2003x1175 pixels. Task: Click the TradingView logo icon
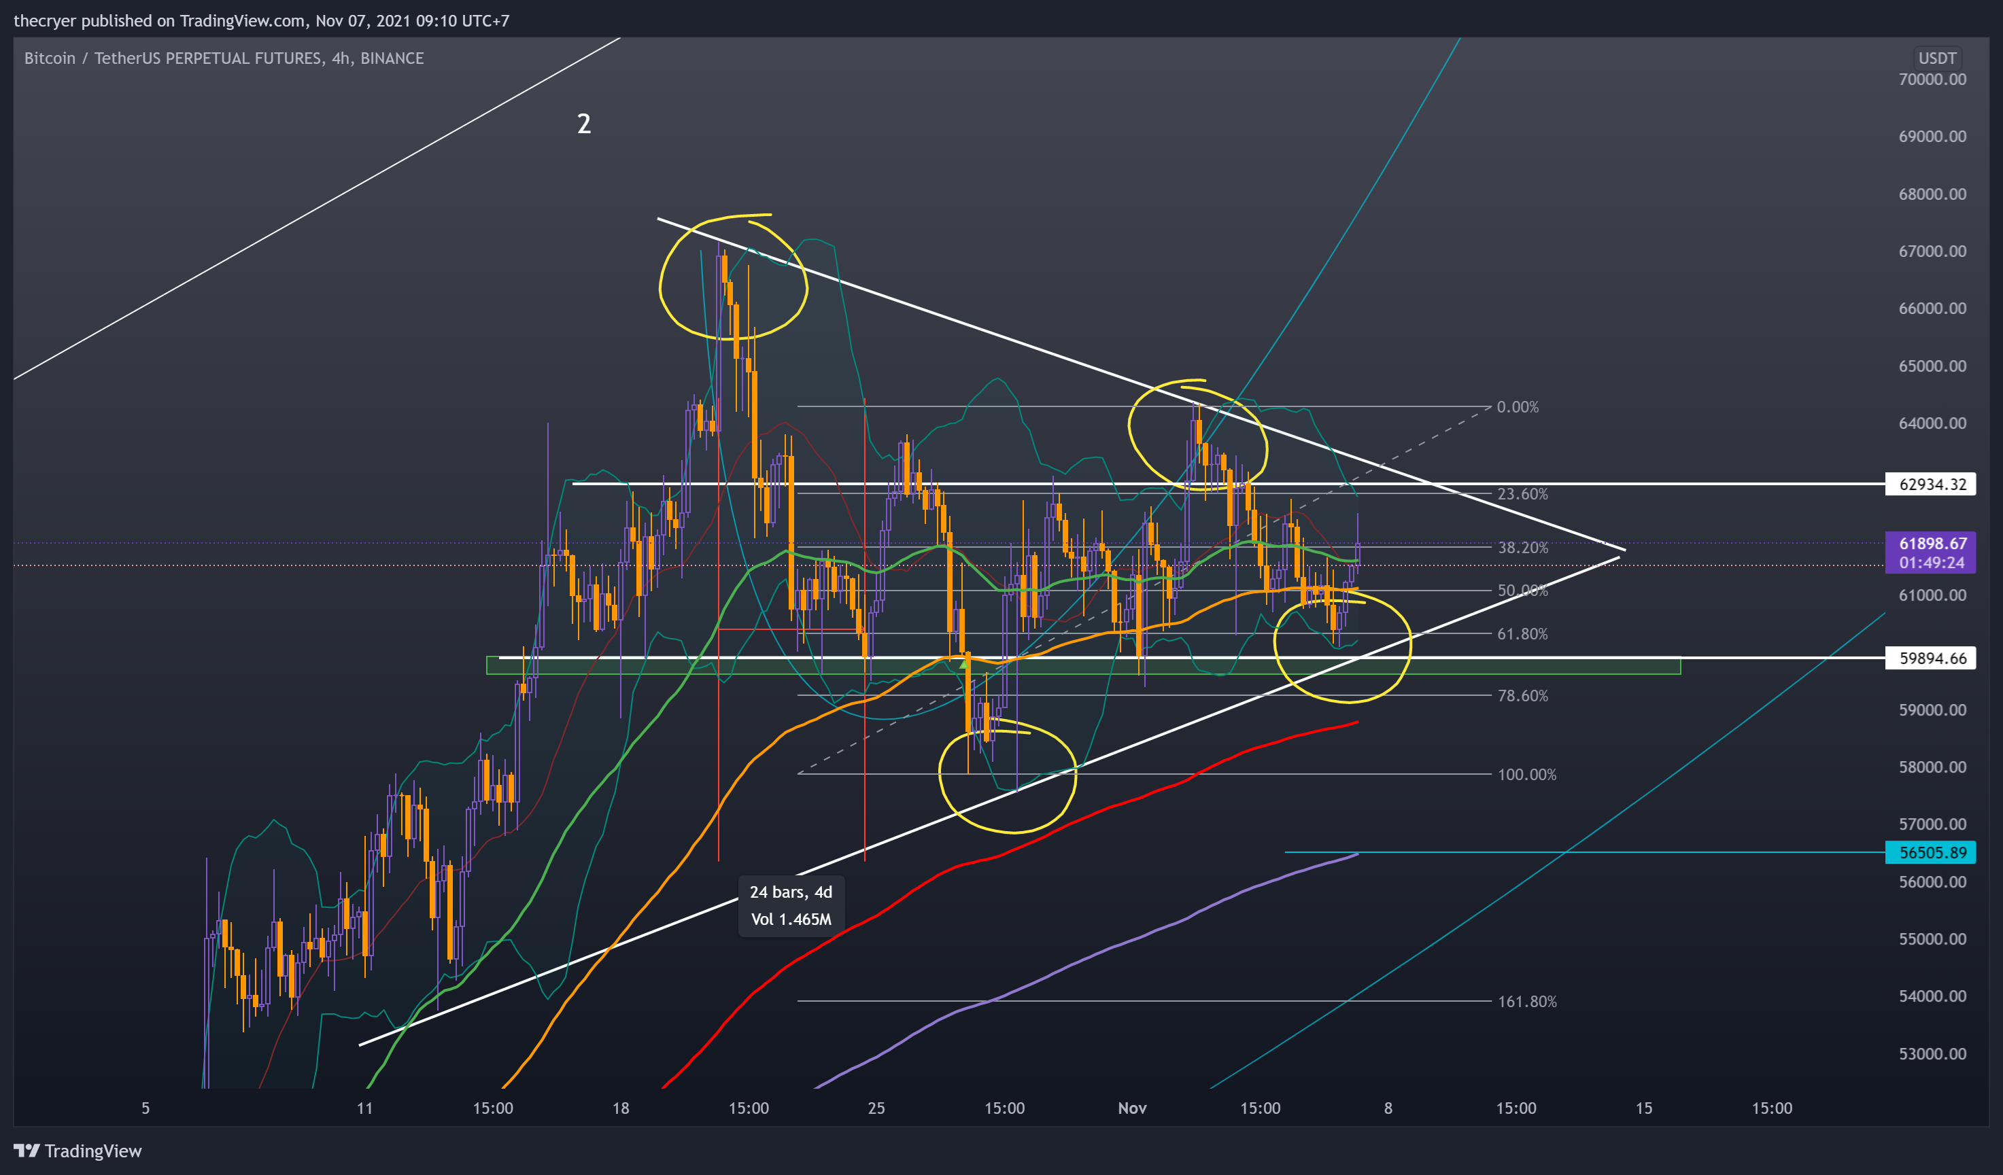[x=27, y=1150]
